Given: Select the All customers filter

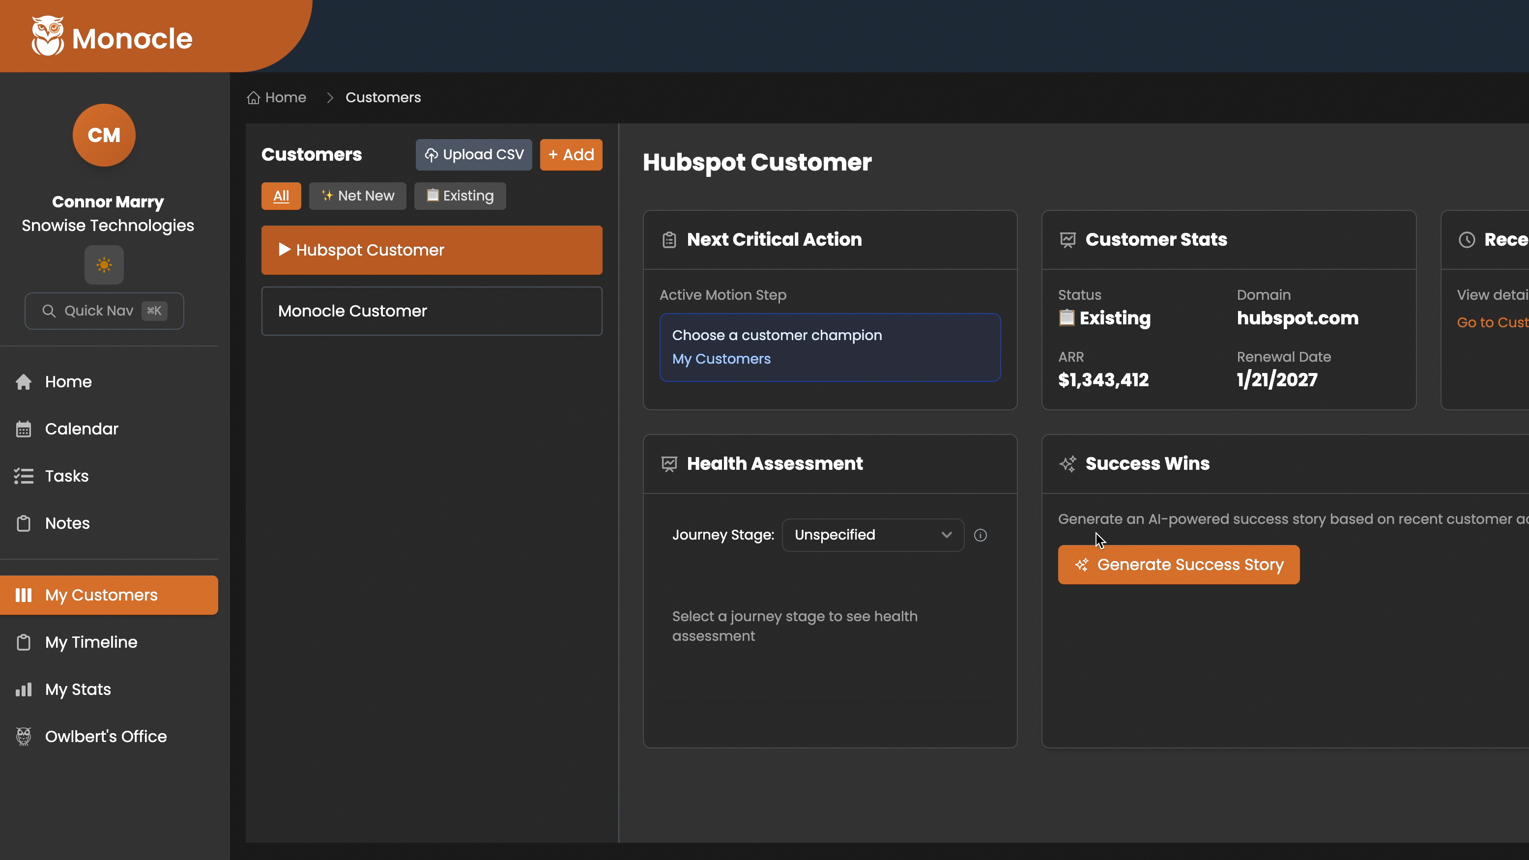Looking at the screenshot, I should [281, 196].
